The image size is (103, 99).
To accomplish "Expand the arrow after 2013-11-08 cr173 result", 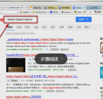I will [65, 70].
